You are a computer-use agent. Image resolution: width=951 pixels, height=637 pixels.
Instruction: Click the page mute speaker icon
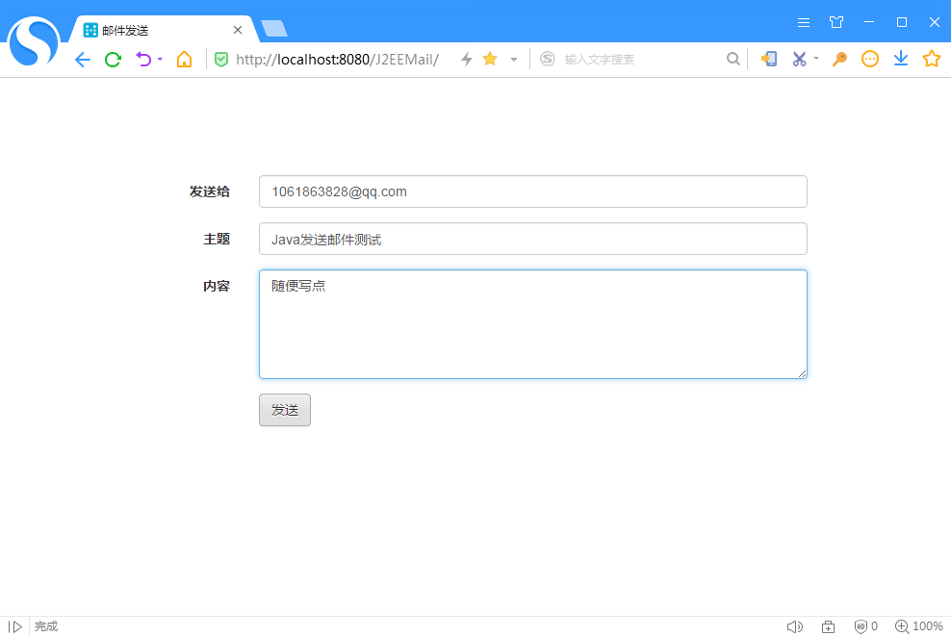[794, 626]
